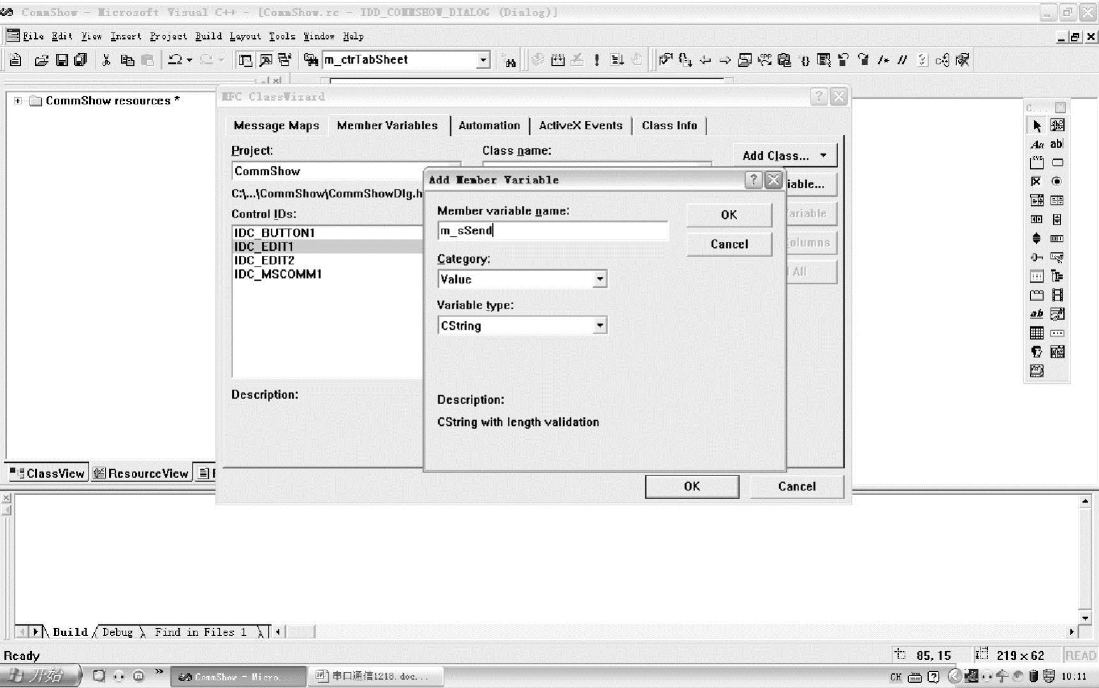This screenshot has width=1099, height=688.
Task: Open the Project menu
Action: pos(168,36)
